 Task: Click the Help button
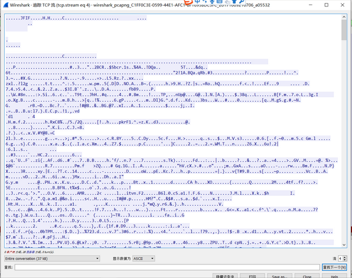click(334, 276)
